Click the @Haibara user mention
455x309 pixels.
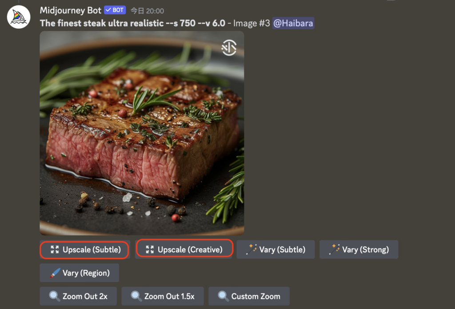click(x=293, y=23)
